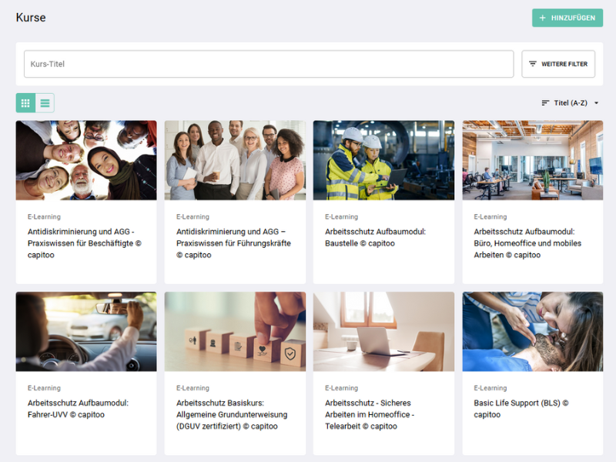The height and width of the screenshot is (462, 616).
Task: Click the sort icon beside Titel (A-Z)
Action: (545, 103)
